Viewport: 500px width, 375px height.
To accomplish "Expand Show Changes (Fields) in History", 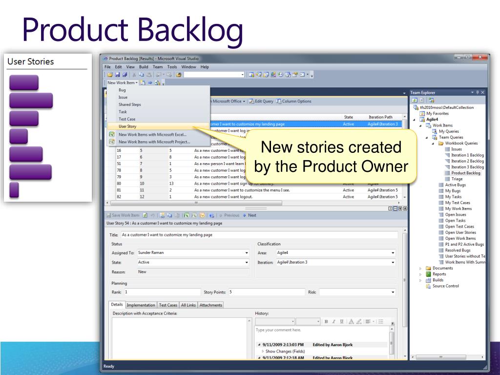I will (263, 352).
